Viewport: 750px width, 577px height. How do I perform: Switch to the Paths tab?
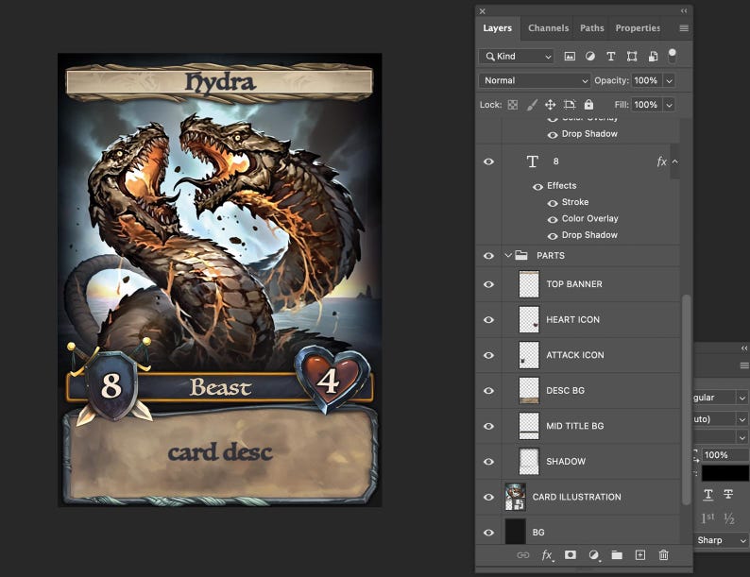click(591, 28)
